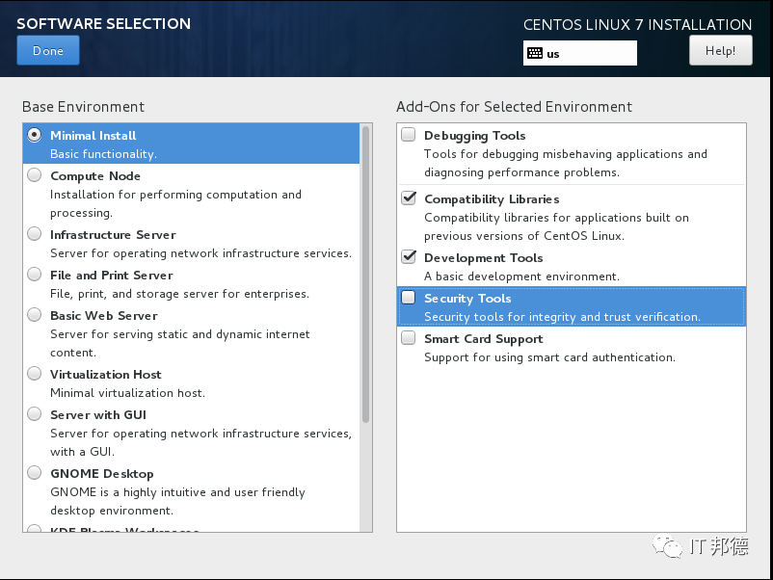Click the 'Virtualization Host' label
The height and width of the screenshot is (580, 773).
click(105, 375)
